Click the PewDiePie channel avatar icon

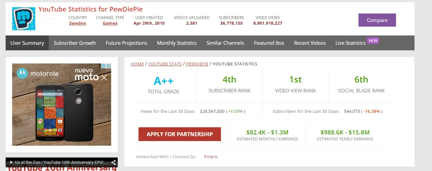pos(24,19)
